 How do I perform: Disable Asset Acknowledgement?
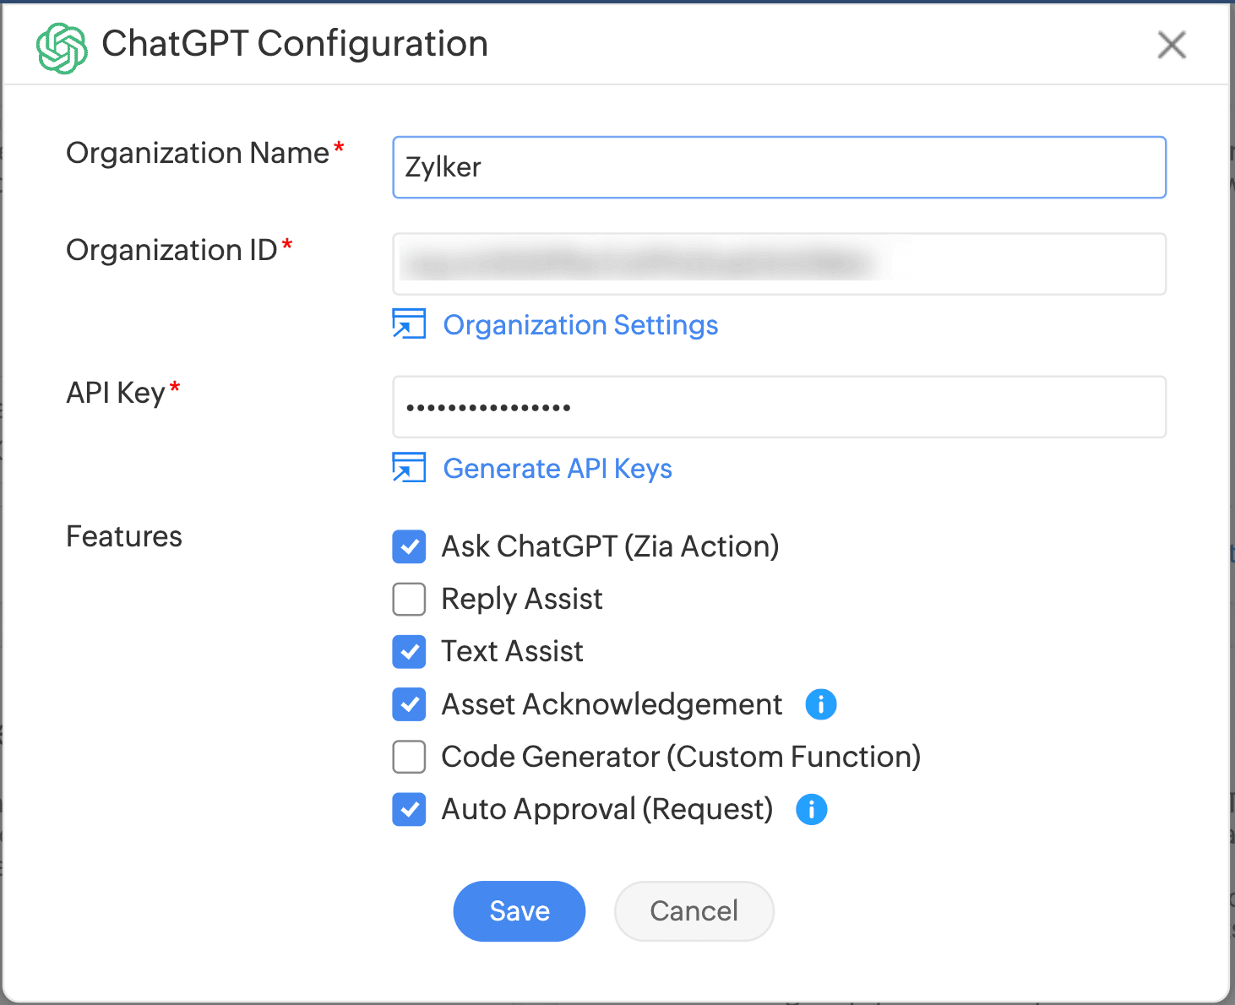click(409, 704)
